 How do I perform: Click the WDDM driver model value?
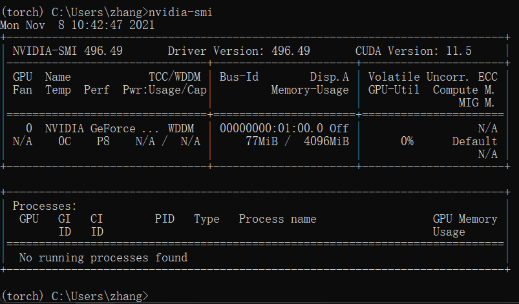pos(181,128)
